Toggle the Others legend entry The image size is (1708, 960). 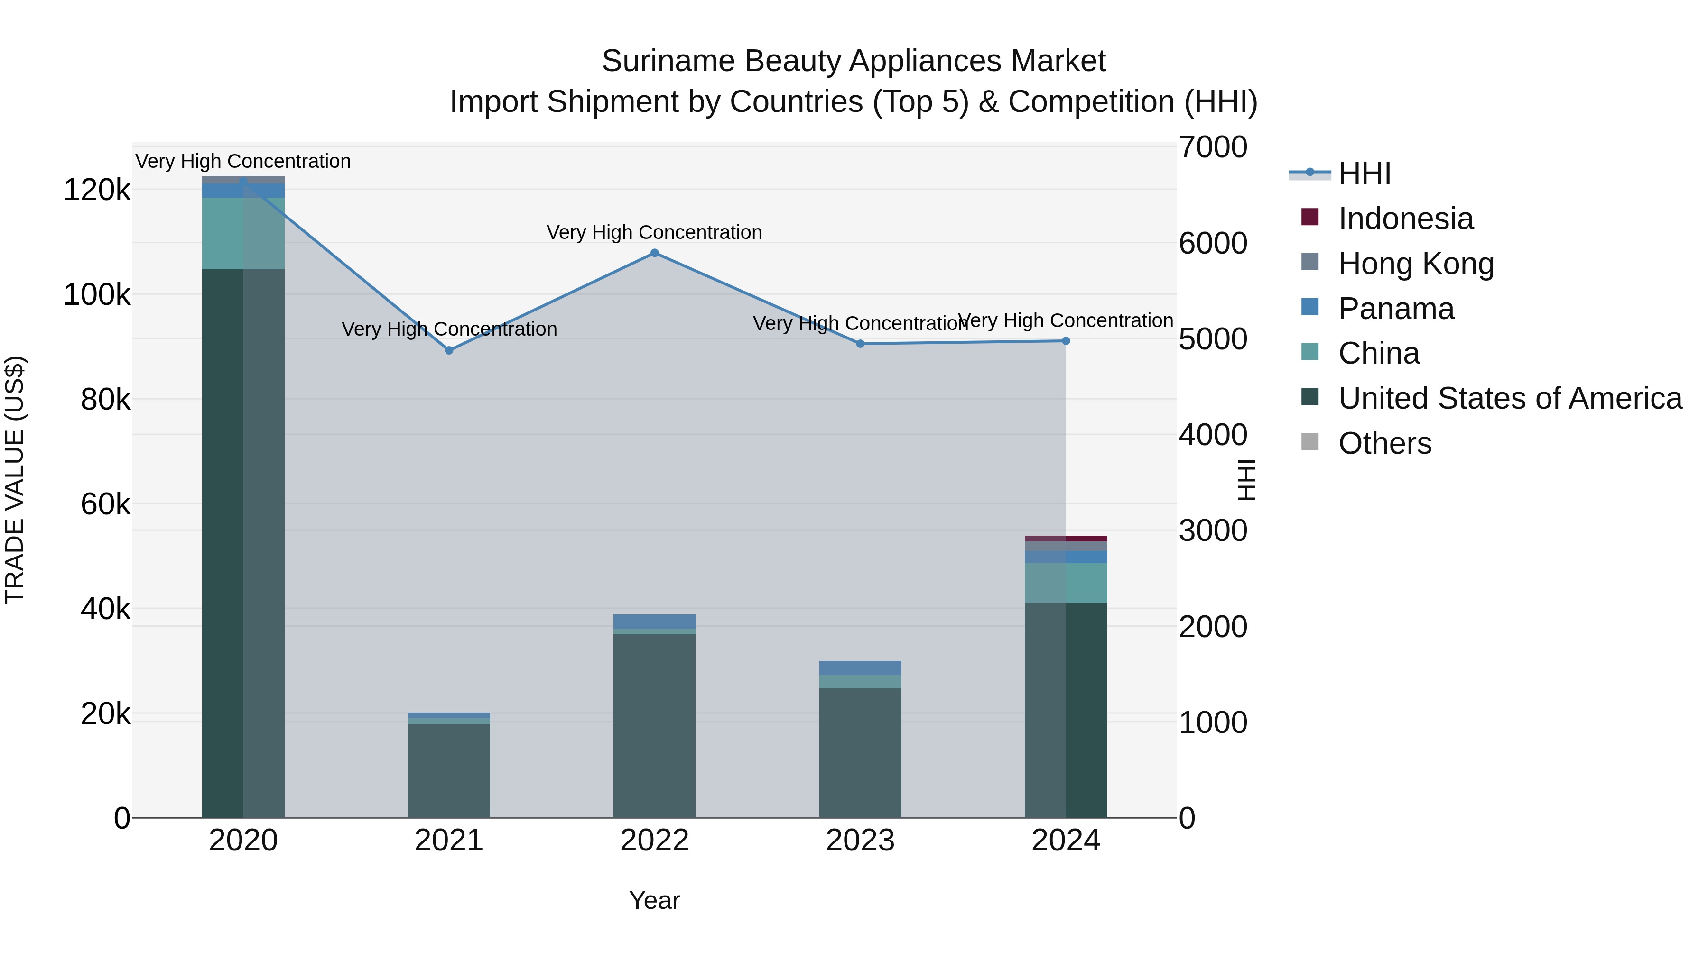1366,443
